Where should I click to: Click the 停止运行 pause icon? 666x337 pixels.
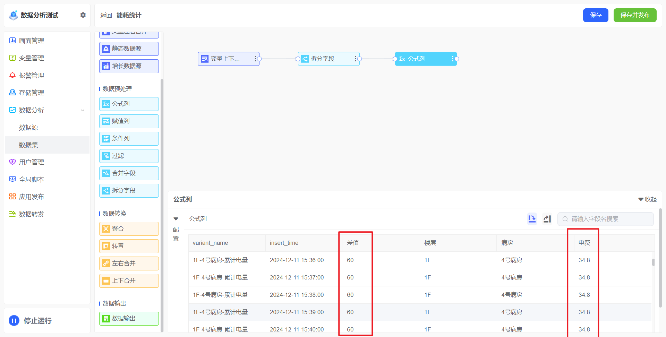(x=14, y=321)
